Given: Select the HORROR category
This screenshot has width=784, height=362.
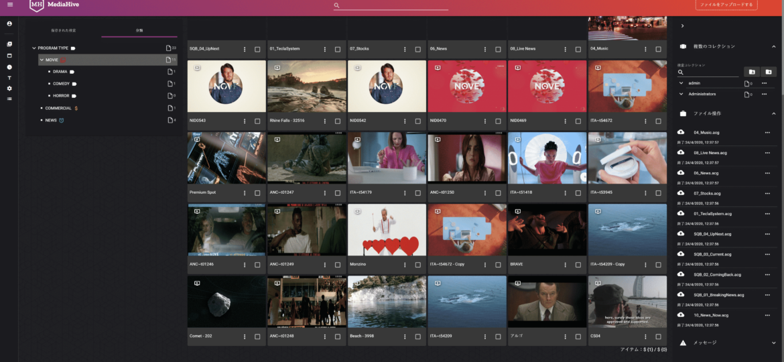Looking at the screenshot, I should 61,95.
